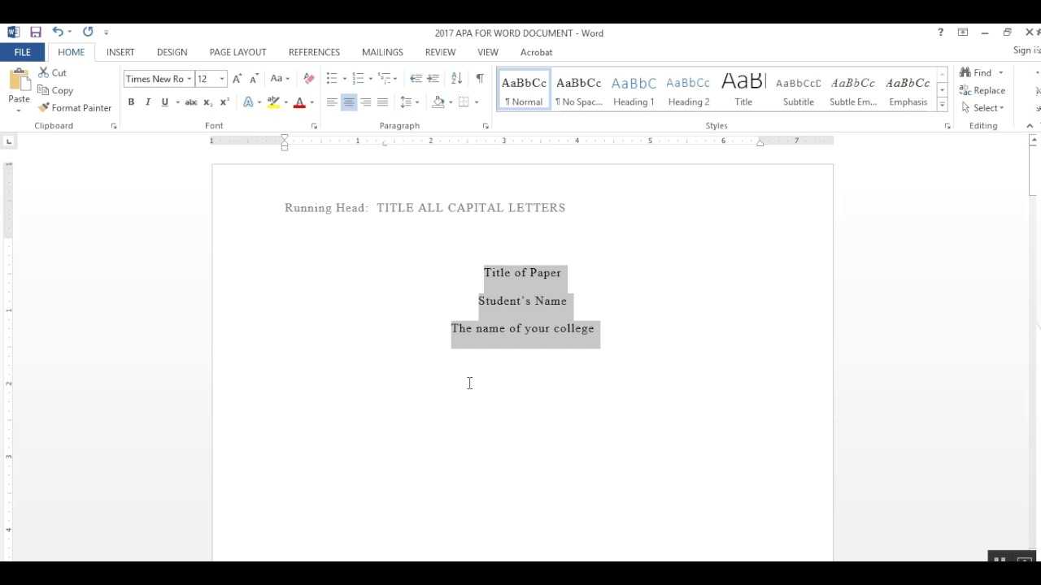Switch to the PAGE LAYOUT tab
This screenshot has width=1041, height=585.
tap(237, 52)
